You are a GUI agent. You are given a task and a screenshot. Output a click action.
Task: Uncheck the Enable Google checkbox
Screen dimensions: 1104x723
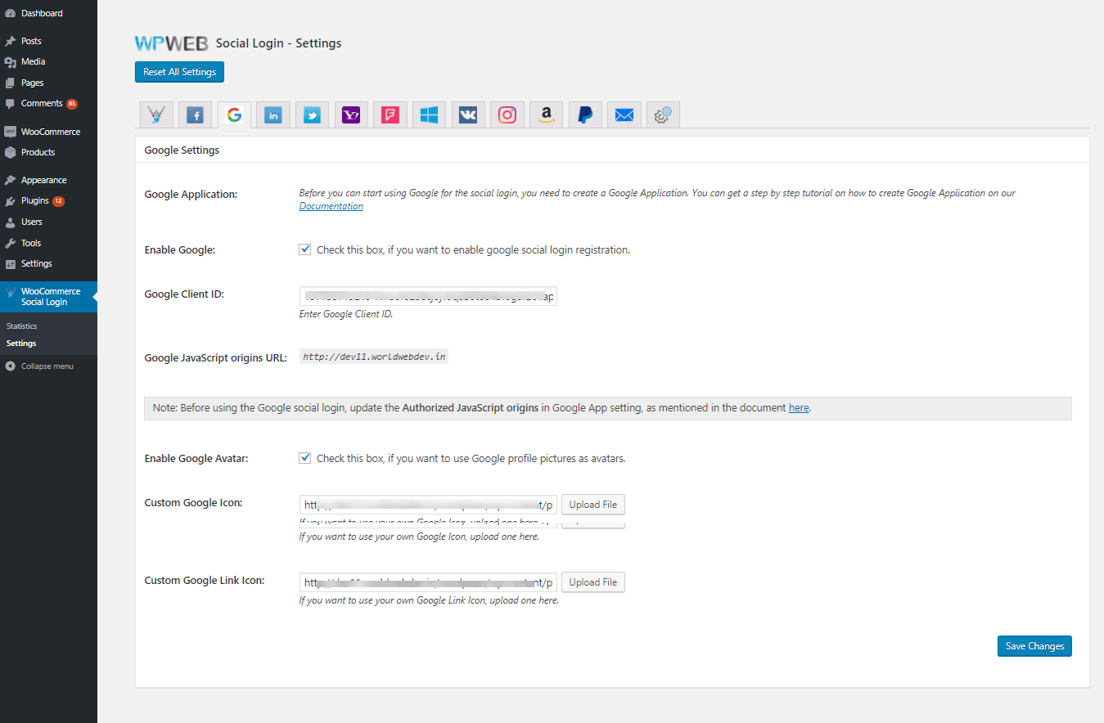tap(305, 249)
